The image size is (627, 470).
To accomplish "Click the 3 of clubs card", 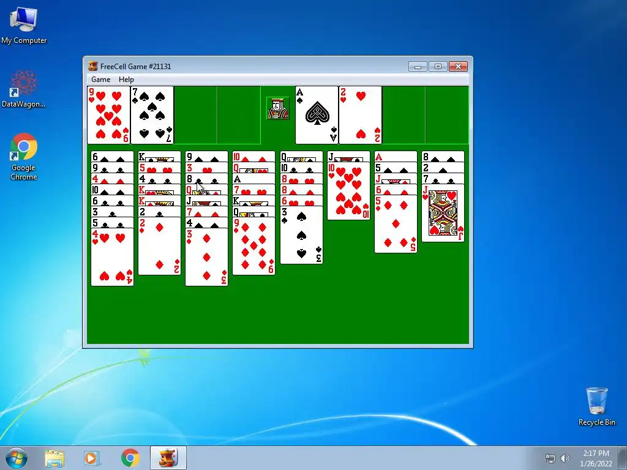I will (113, 212).
